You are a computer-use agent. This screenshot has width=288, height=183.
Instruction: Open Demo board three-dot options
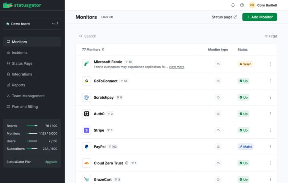click(x=58, y=24)
